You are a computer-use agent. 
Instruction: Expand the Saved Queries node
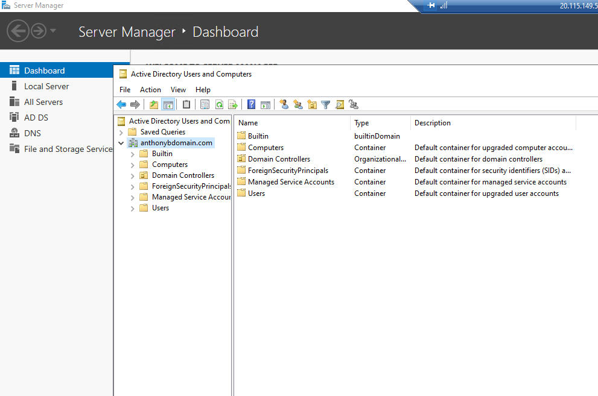121,133
